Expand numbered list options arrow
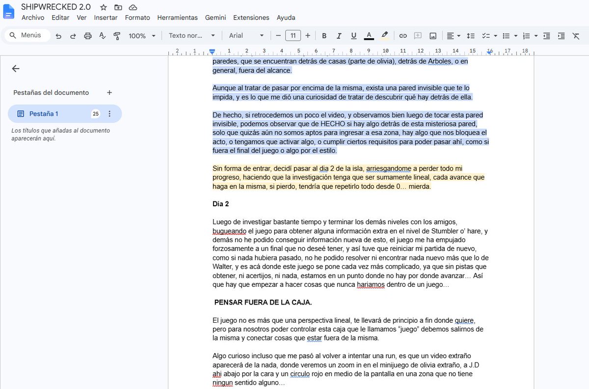This screenshot has width=589, height=389. [x=536, y=36]
